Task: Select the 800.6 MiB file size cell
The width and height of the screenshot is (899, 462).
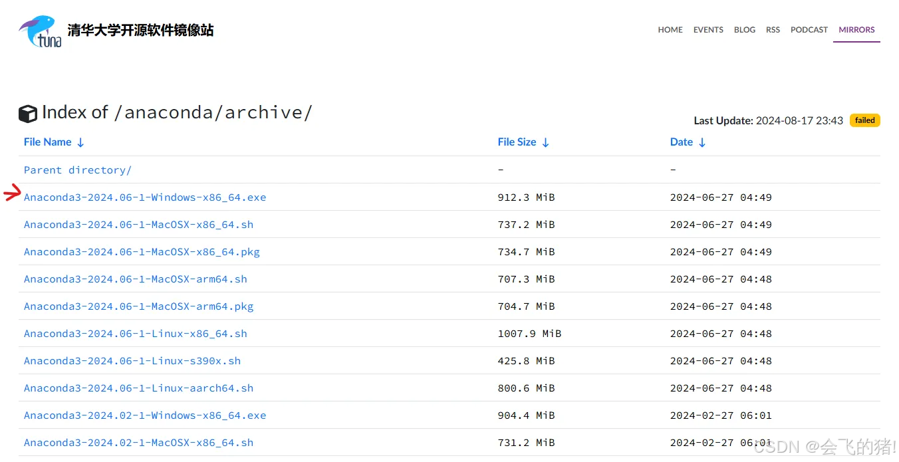Action: pyautogui.click(x=526, y=388)
